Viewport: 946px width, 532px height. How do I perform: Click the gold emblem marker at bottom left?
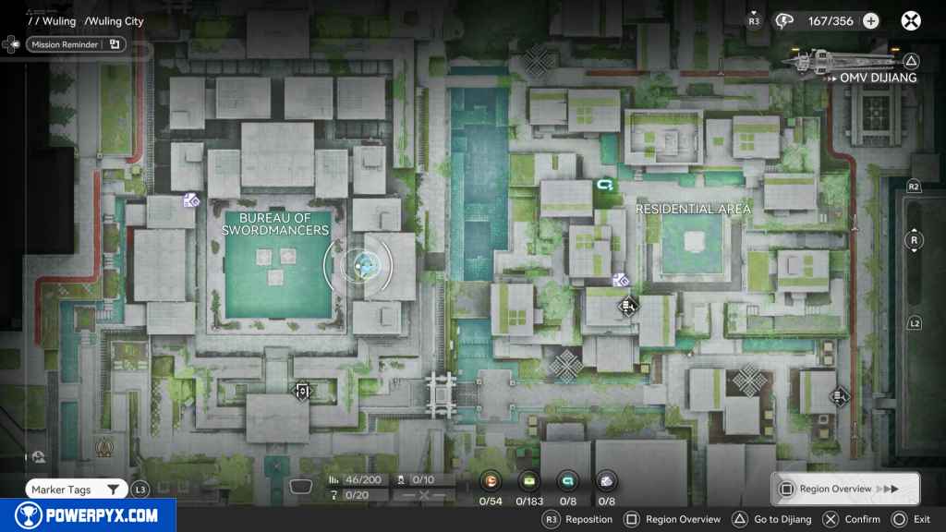tap(104, 450)
